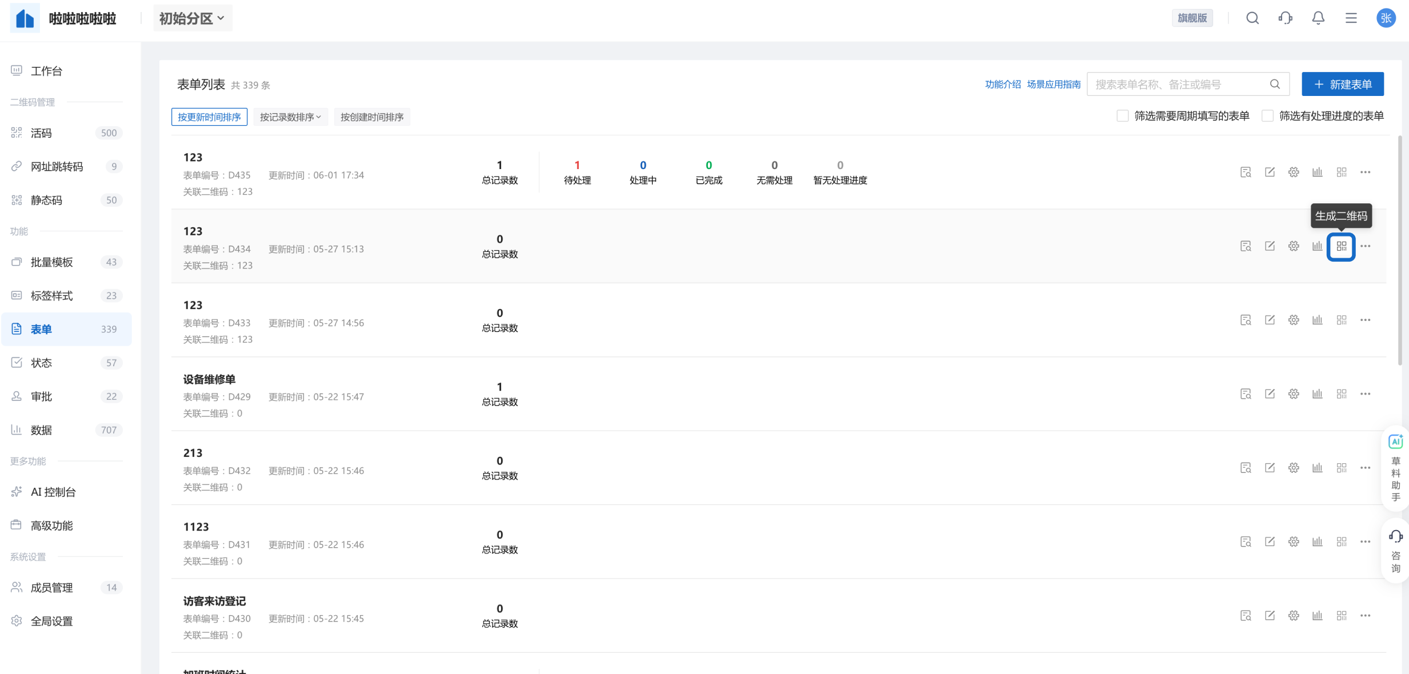Open 草料助手 AI assistant floating button
1409x674 pixels.
1395,467
